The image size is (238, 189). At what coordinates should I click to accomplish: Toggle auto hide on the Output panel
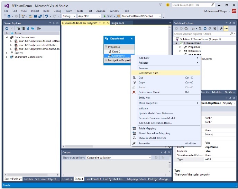pyautogui.click(x=165, y=152)
